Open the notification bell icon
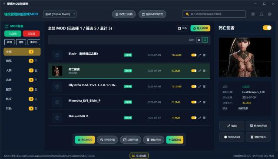This screenshot has width=278, height=159. click(x=261, y=14)
